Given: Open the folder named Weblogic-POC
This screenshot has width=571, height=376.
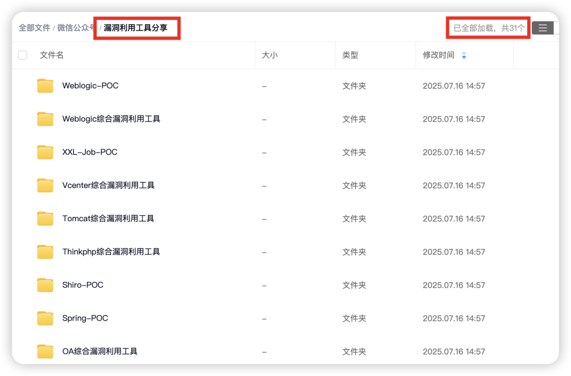Looking at the screenshot, I should click(x=90, y=86).
